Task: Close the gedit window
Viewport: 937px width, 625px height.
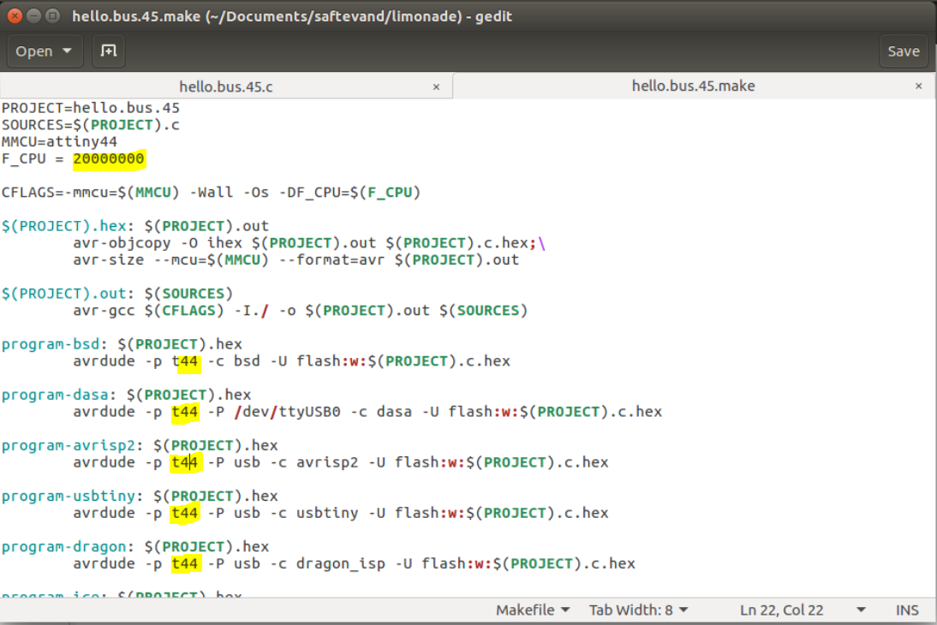Action: pos(15,16)
